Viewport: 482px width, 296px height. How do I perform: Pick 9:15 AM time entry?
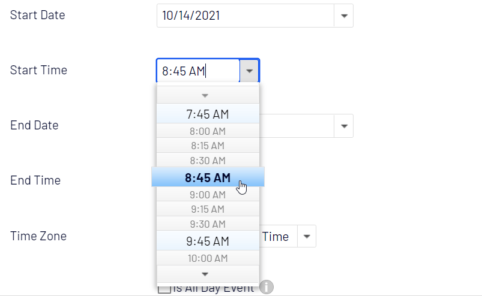point(208,209)
